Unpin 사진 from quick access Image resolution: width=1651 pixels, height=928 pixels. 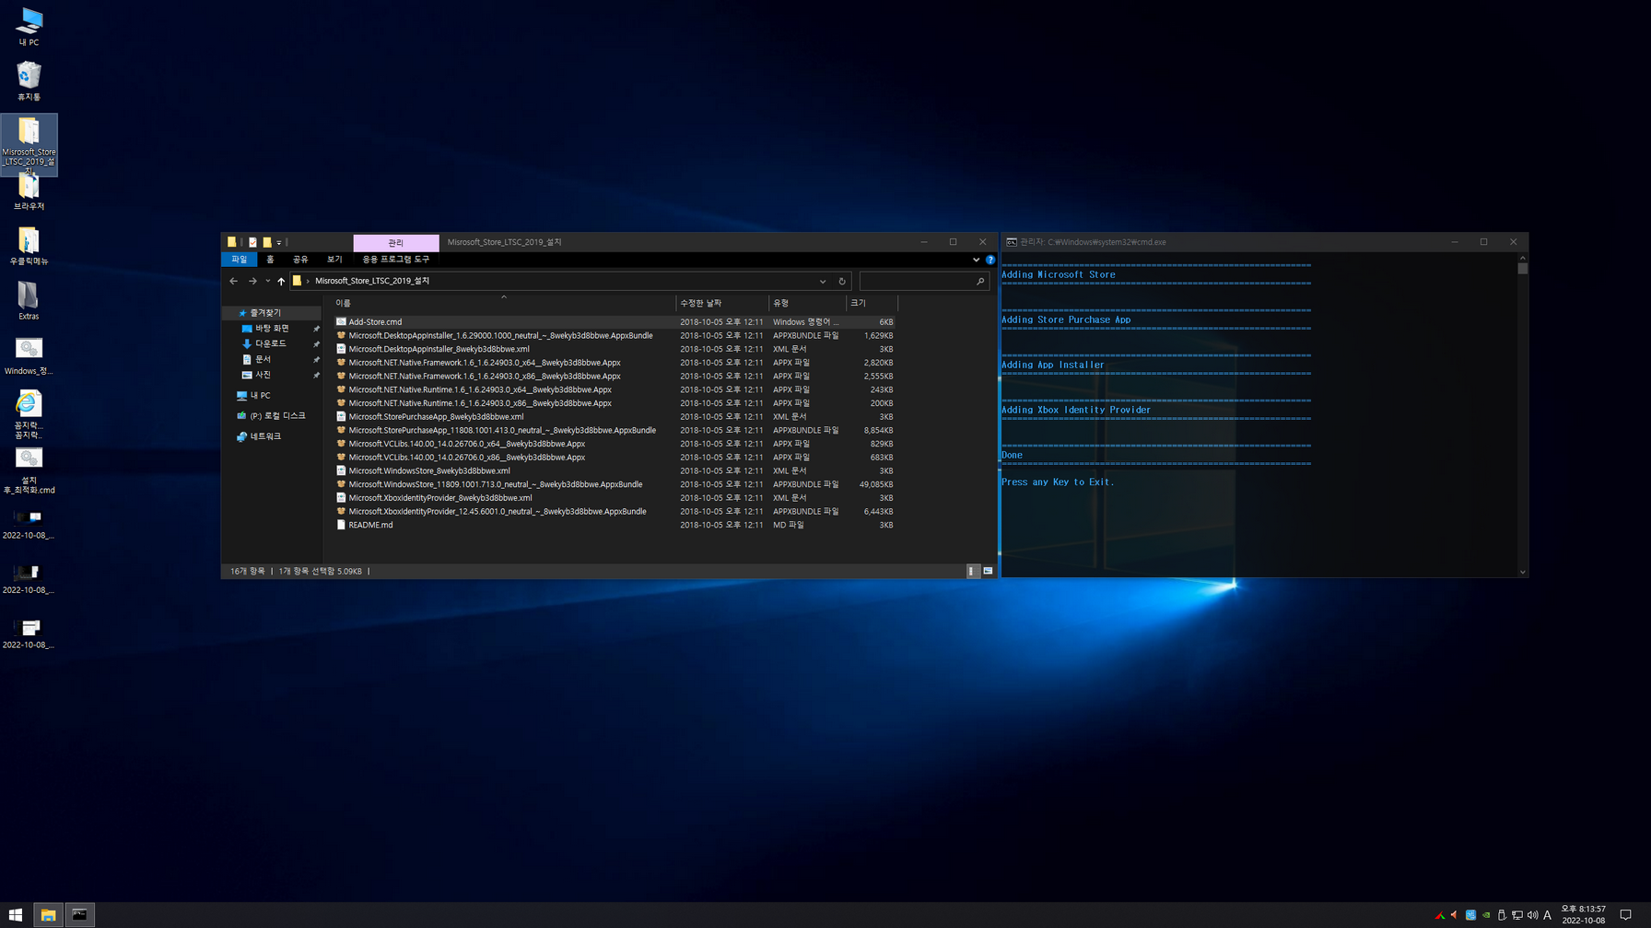(316, 376)
